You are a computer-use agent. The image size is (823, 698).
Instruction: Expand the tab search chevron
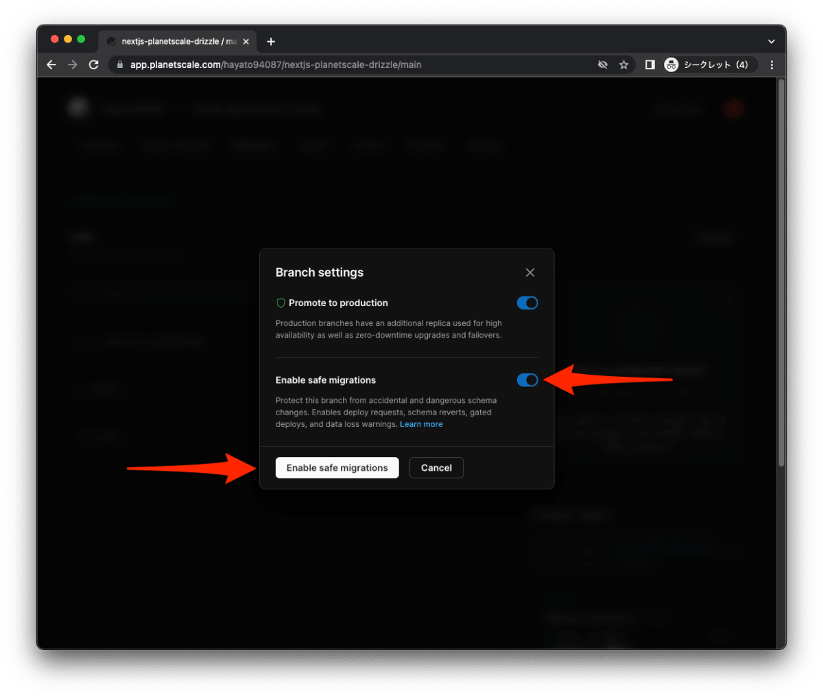tap(772, 41)
